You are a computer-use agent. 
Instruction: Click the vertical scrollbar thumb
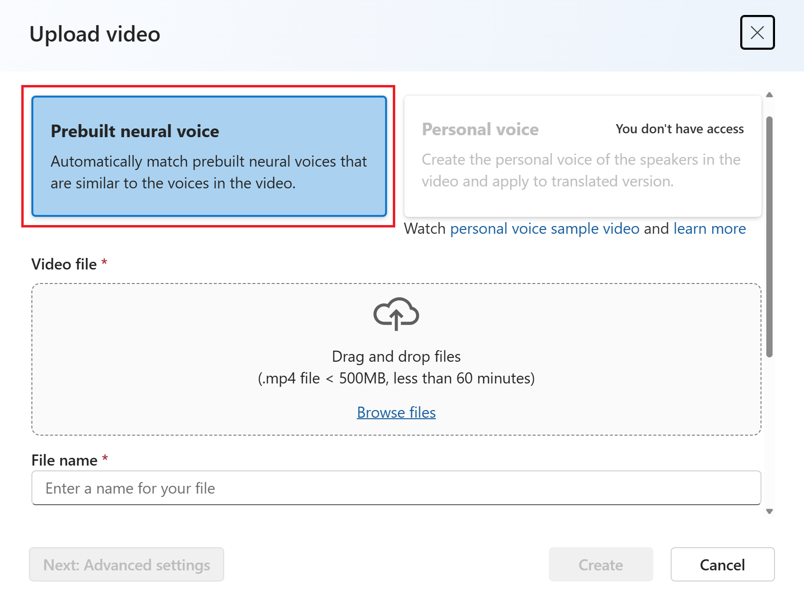(769, 237)
